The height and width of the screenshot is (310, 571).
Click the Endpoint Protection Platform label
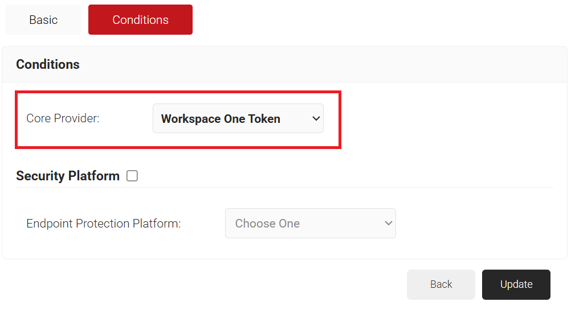(103, 224)
